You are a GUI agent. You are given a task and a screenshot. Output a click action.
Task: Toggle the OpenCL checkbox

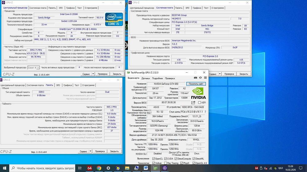coord(154,159)
